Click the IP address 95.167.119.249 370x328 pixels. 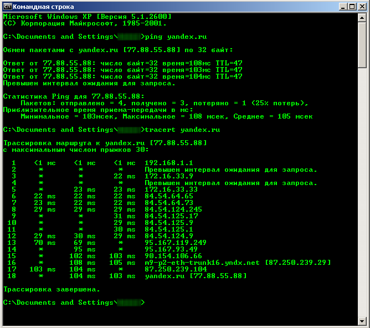tap(175, 243)
